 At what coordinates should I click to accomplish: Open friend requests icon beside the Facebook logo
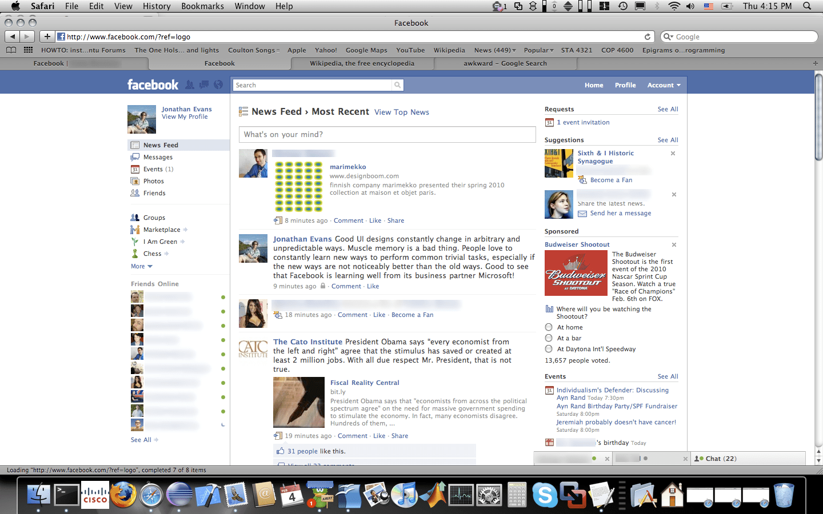(x=190, y=85)
